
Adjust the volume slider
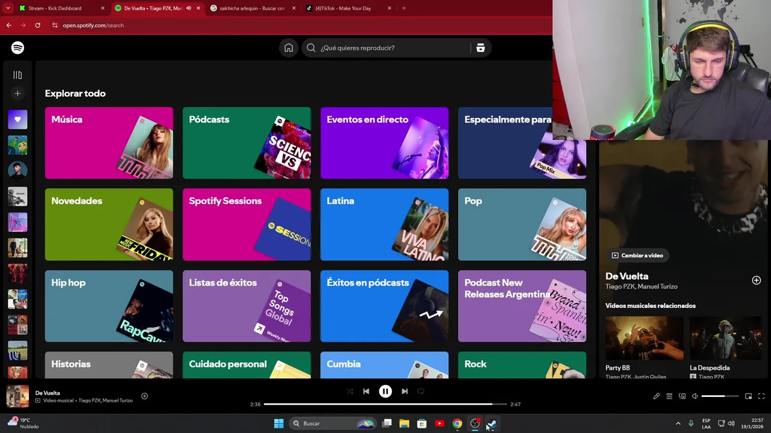pos(720,396)
